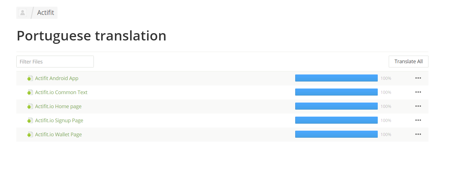Open the Actifit.io Home page file
The image size is (451, 170).
(58, 106)
